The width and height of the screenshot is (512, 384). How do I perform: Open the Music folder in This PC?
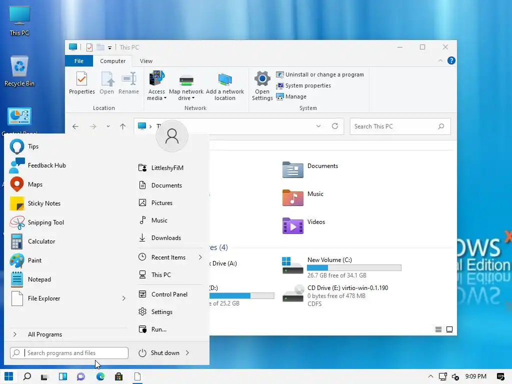303,197
